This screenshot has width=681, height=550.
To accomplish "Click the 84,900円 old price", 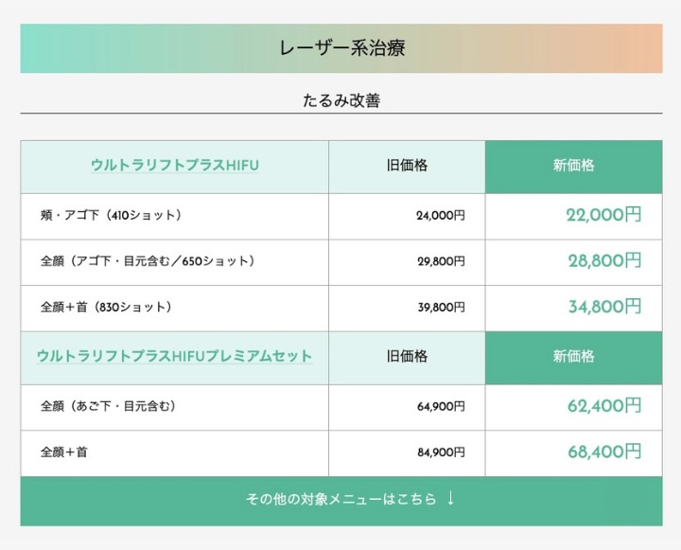I will pos(441,452).
